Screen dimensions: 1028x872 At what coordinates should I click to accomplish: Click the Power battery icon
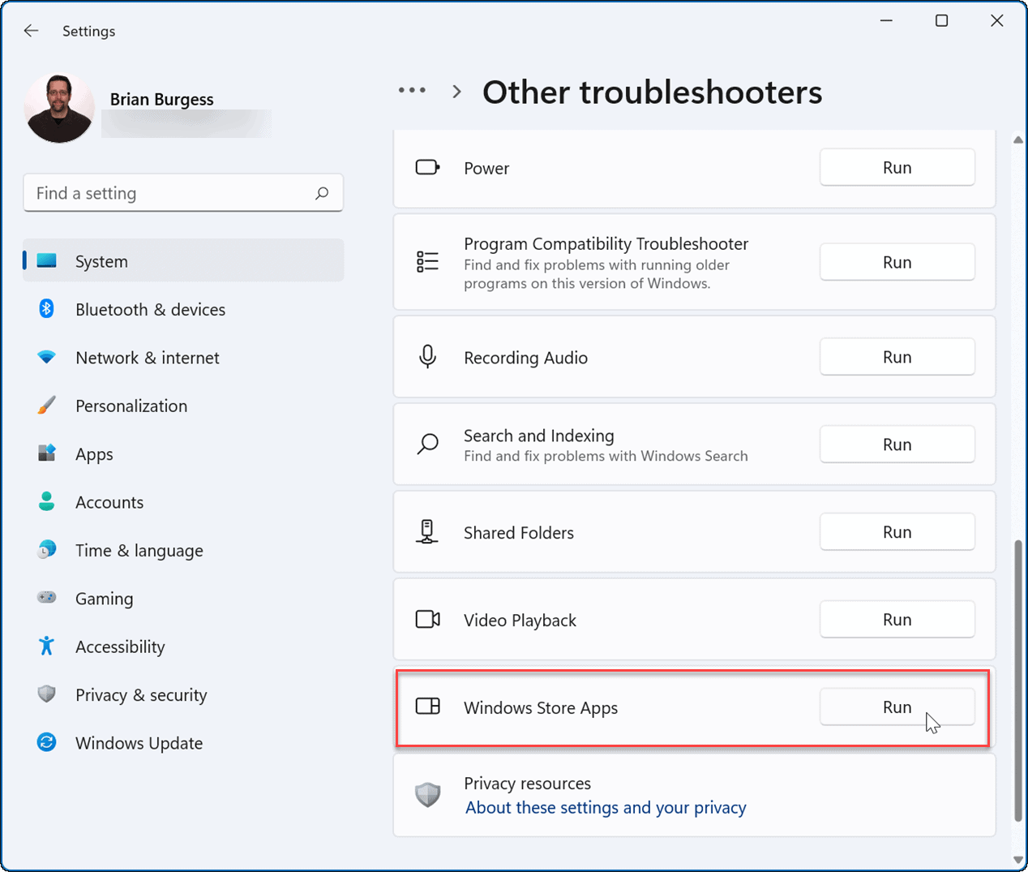[427, 168]
